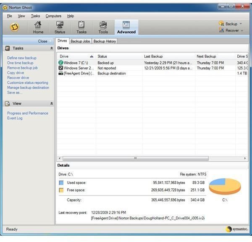Click the Ready status bar text
The image size is (252, 242).
coord(12,229)
